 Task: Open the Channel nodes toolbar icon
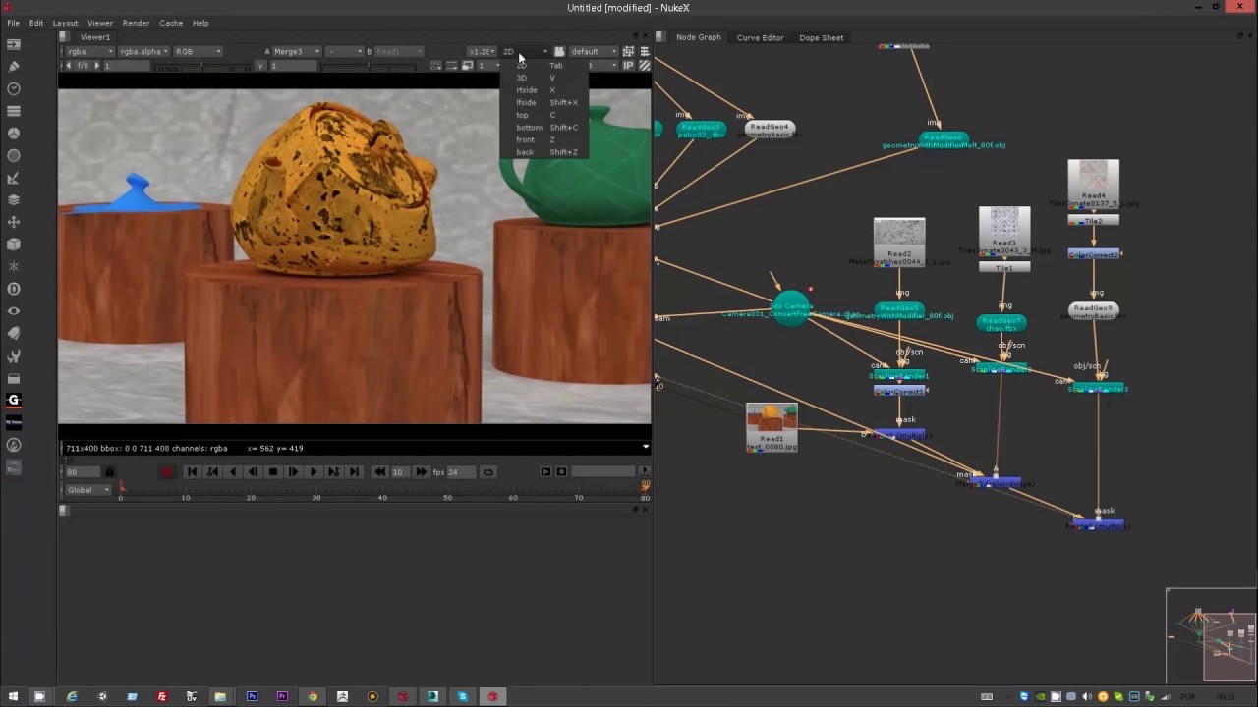tap(14, 111)
